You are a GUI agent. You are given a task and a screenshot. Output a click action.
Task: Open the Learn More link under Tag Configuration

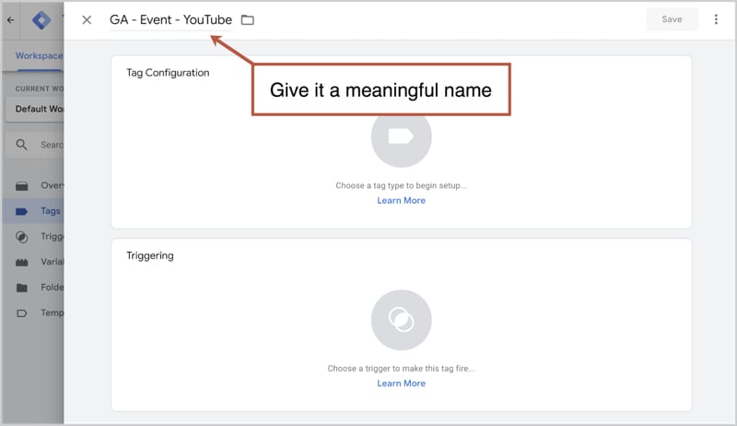click(x=401, y=200)
